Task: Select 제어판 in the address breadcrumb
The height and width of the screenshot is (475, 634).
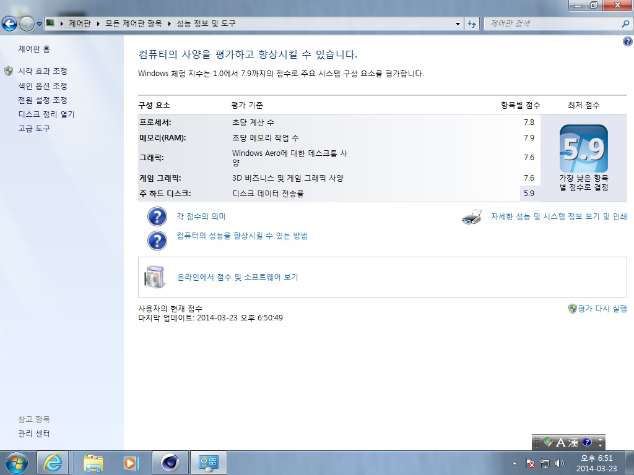Action: point(79,24)
